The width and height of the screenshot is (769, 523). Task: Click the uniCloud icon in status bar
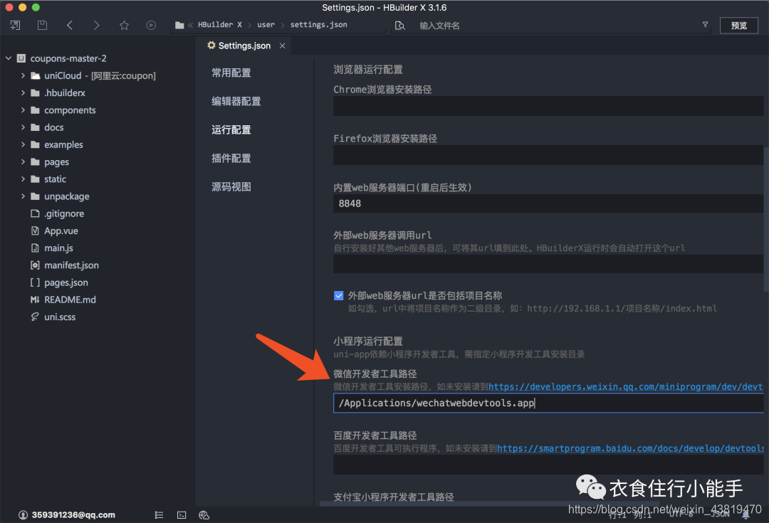pos(204,514)
